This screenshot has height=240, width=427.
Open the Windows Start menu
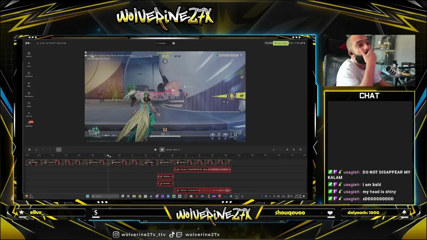pos(87,196)
